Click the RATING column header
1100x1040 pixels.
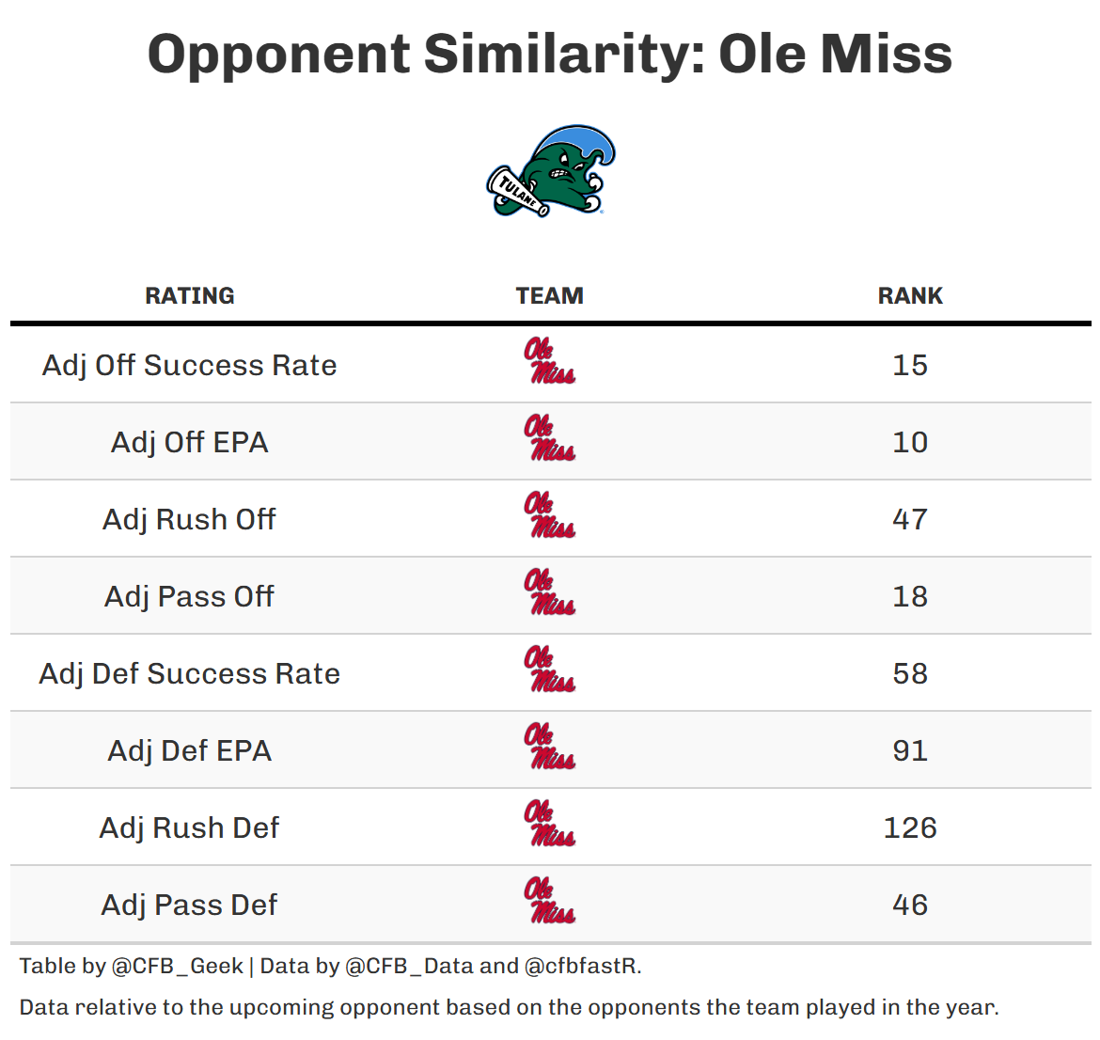coord(190,296)
